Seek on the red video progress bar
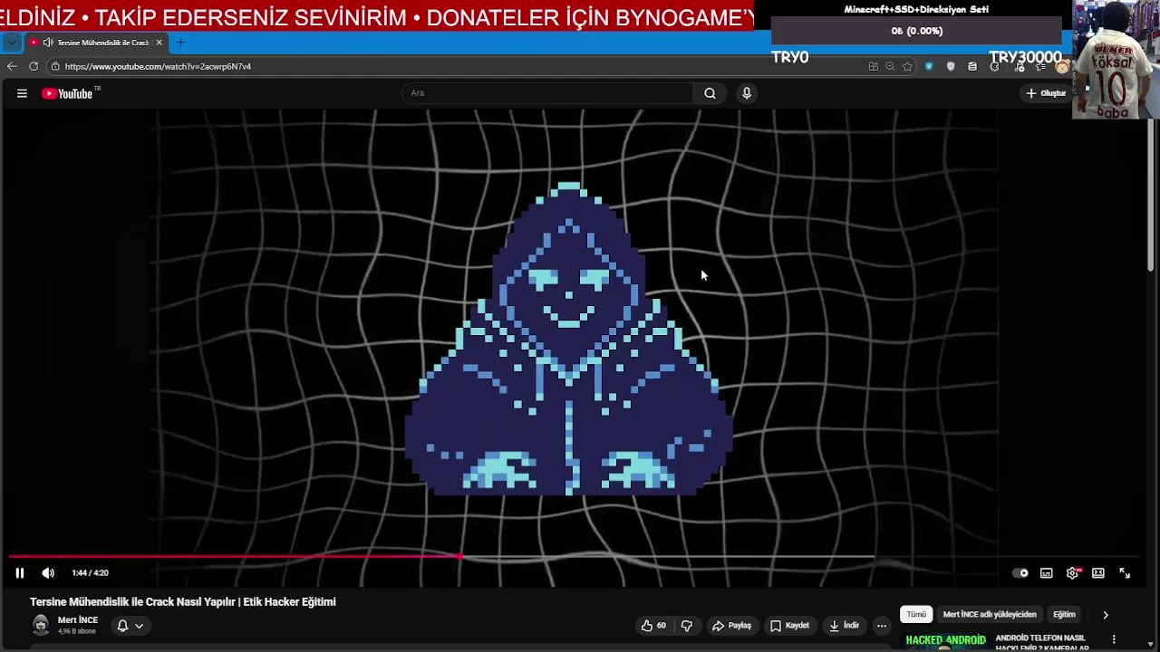Image resolution: width=1160 pixels, height=652 pixels. (236, 557)
